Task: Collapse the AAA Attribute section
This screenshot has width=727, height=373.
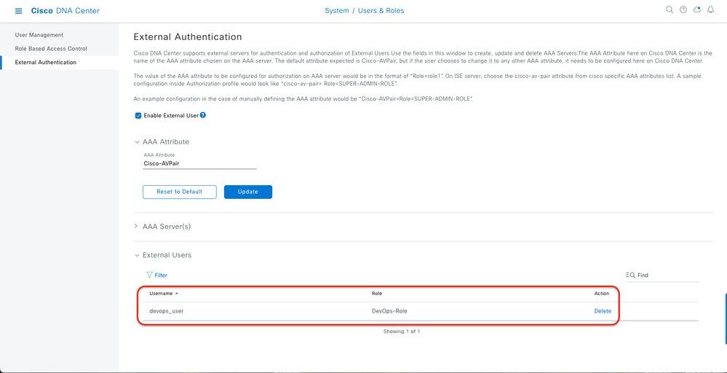Action: [x=136, y=142]
